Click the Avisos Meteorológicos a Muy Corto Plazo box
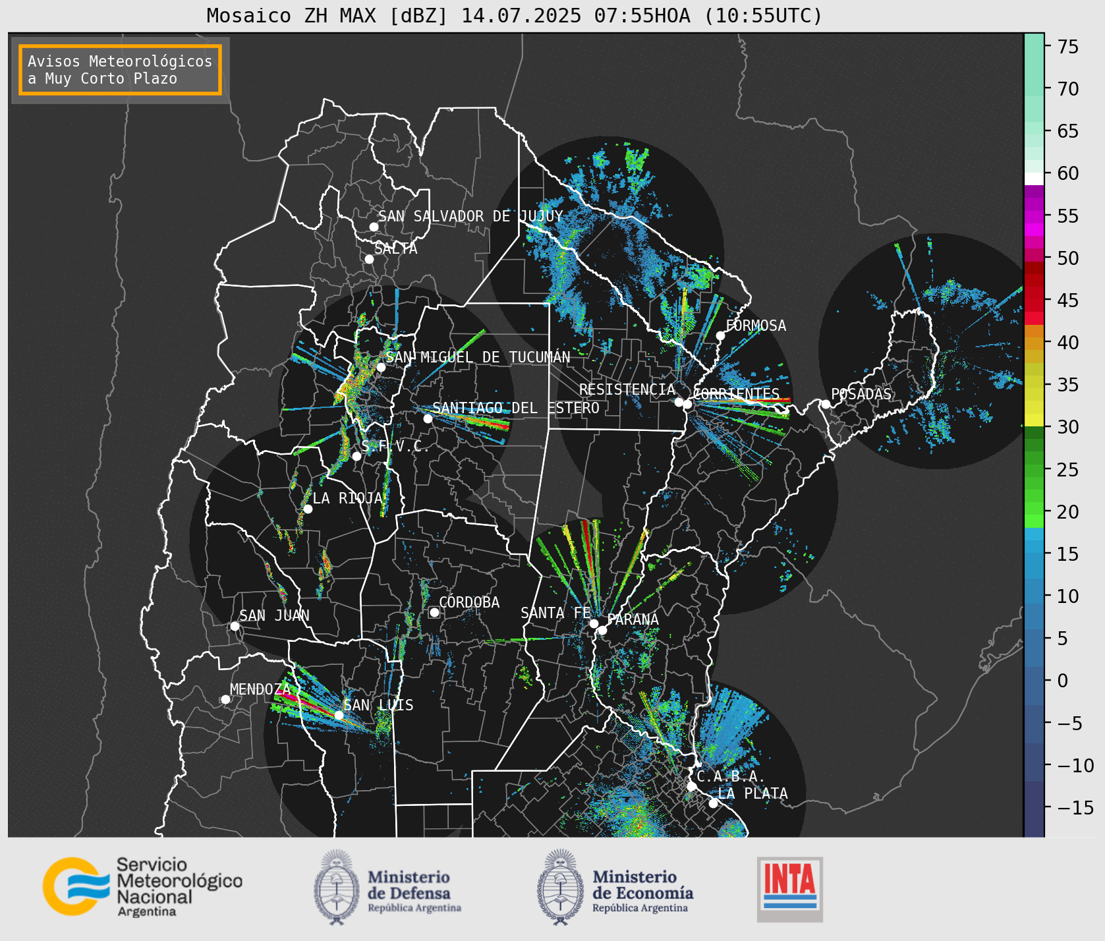Screen dimensions: 1105x941 (120, 70)
